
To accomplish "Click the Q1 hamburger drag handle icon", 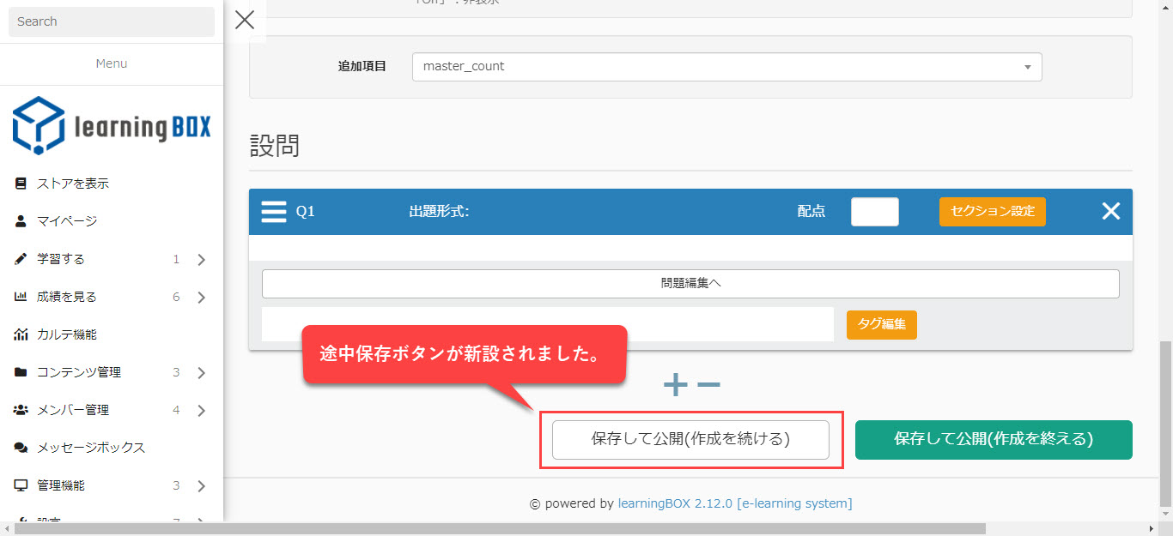I will coord(273,212).
